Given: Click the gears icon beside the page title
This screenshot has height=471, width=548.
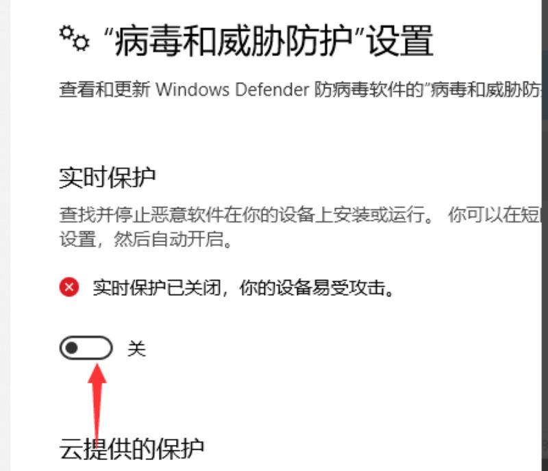Looking at the screenshot, I should [74, 38].
